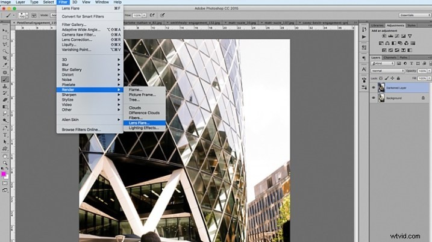
Task: Select the Hand tool
Action: tap(5, 156)
